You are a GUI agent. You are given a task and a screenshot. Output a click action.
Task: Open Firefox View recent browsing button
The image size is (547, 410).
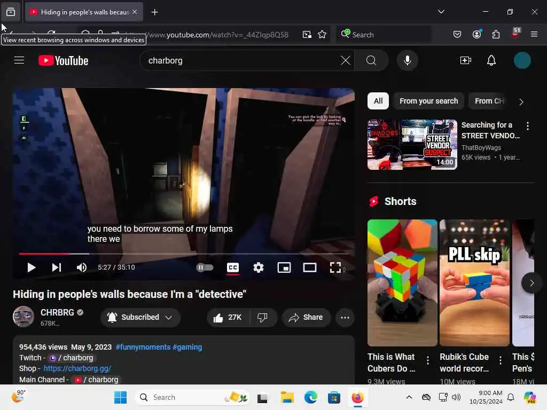[11, 12]
